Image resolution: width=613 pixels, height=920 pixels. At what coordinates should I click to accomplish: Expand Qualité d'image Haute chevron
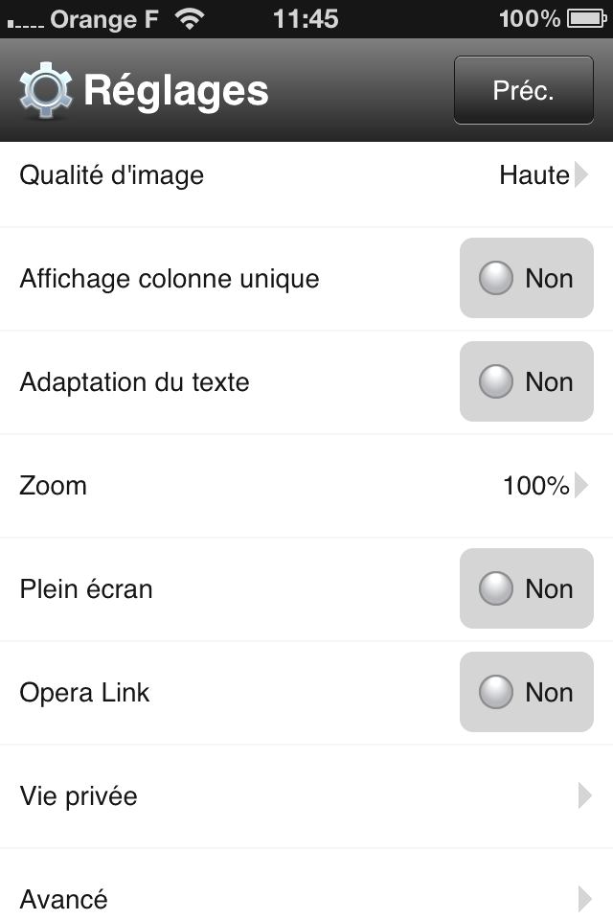click(x=582, y=175)
